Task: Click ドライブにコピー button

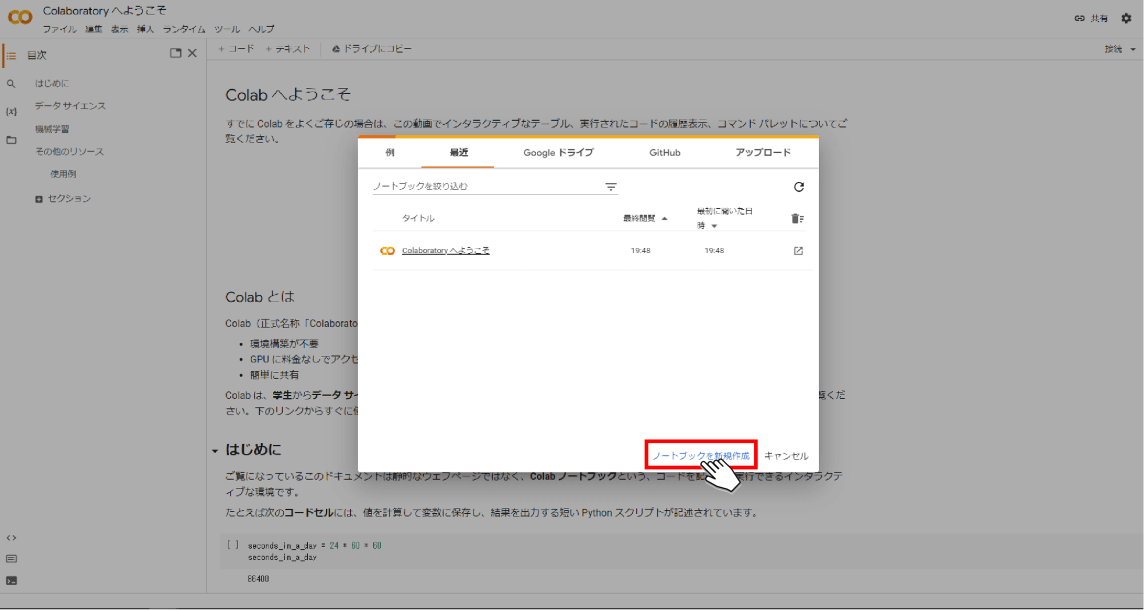Action: 371,49
